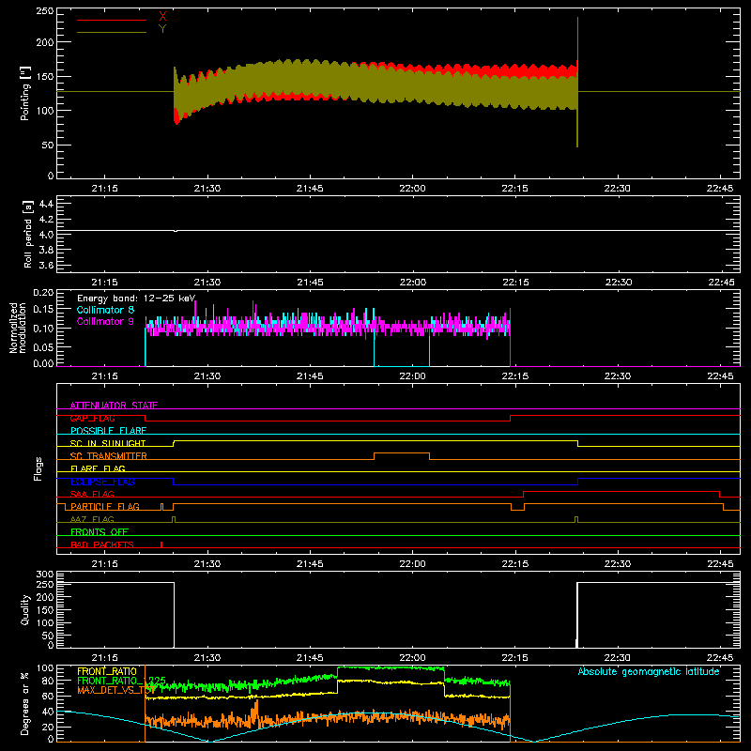Click the PARTICLE_FLAG label

[x=105, y=506]
